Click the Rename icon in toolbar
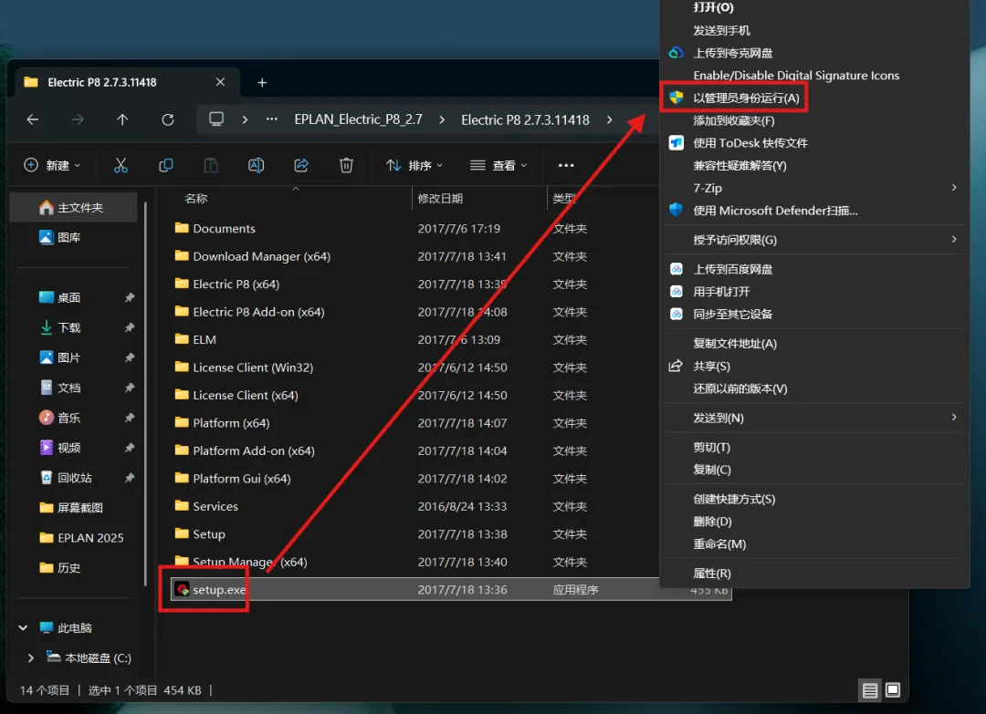Image resolution: width=986 pixels, height=714 pixels. click(x=256, y=165)
